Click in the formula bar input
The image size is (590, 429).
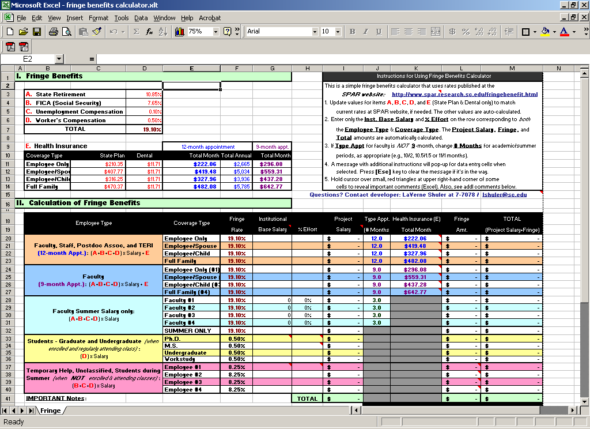coord(342,59)
